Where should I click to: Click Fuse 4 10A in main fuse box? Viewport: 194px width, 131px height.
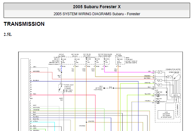coord(118,61)
